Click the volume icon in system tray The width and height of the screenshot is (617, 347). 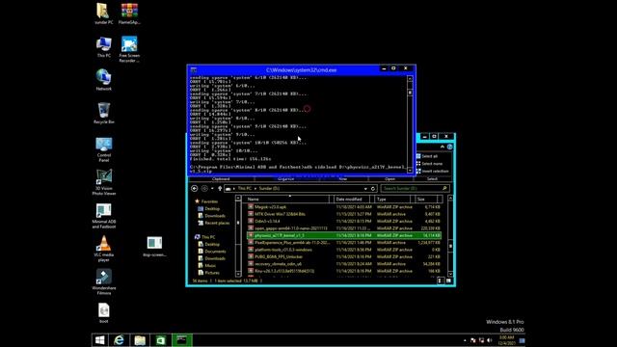pyautogui.click(x=490, y=340)
